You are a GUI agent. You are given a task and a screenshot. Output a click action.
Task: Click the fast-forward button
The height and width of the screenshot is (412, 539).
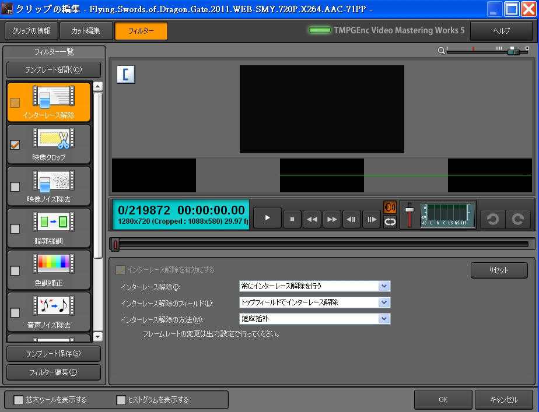[332, 219]
